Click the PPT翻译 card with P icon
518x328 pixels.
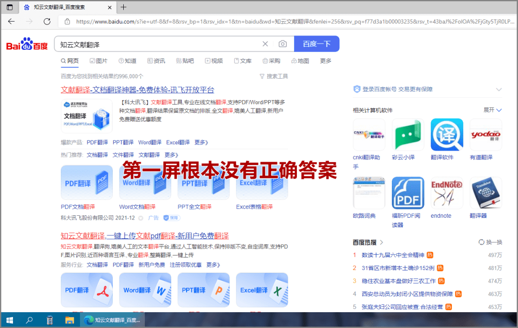203,290
